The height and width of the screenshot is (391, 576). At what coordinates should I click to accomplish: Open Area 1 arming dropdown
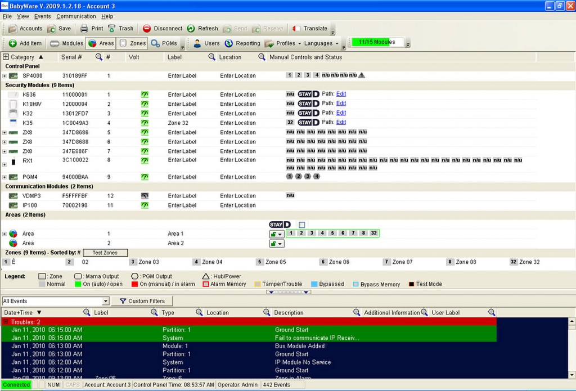[277, 234]
